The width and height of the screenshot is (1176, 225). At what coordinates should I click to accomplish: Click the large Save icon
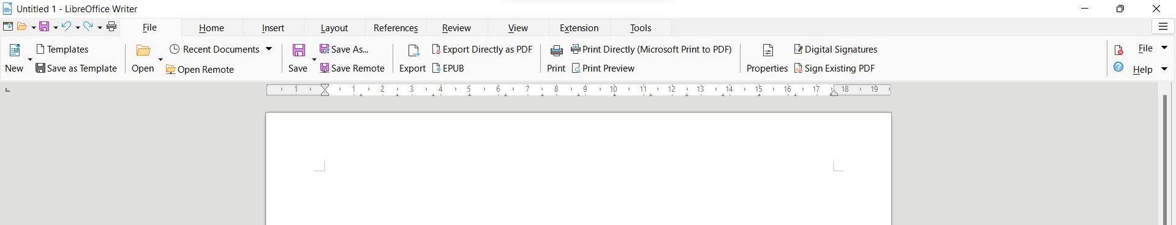click(298, 50)
